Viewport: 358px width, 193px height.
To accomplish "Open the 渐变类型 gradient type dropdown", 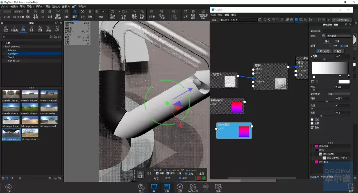I will point(338,94).
